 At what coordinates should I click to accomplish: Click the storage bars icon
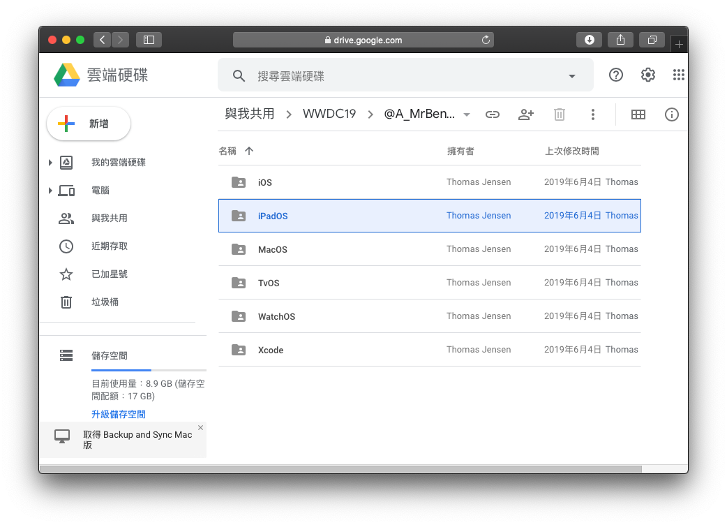pyautogui.click(x=66, y=355)
